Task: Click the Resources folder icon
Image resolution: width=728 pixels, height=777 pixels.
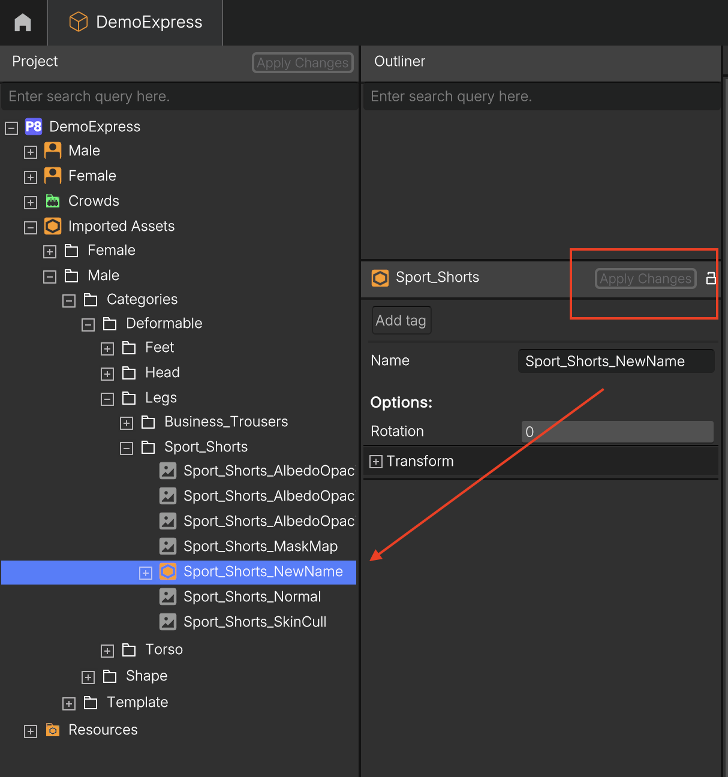Action: tap(53, 730)
